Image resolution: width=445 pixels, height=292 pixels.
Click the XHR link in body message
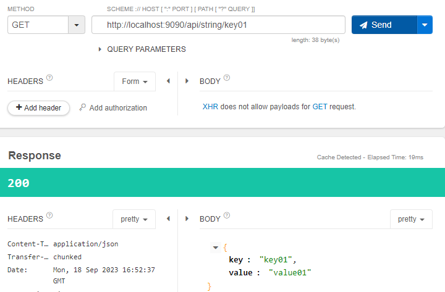click(210, 107)
